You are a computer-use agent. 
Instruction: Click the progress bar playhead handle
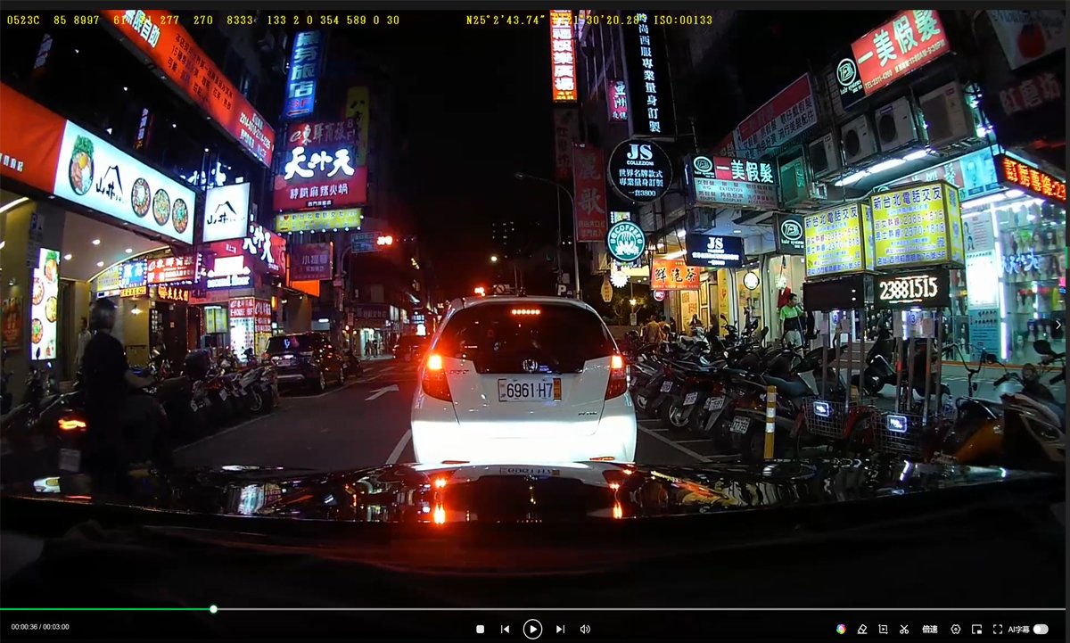[213, 609]
